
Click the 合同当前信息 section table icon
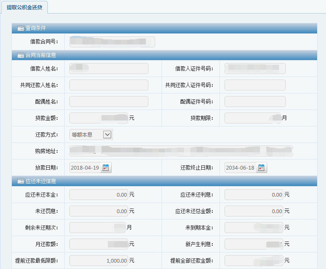click(x=20, y=55)
